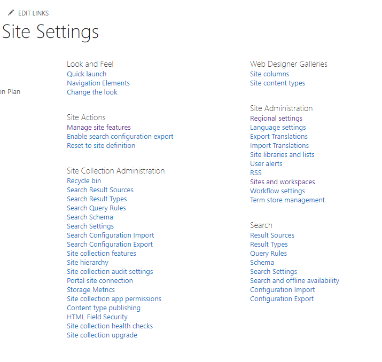Click Enable search configuration export
Screen dimensions: 382x362
(120, 137)
